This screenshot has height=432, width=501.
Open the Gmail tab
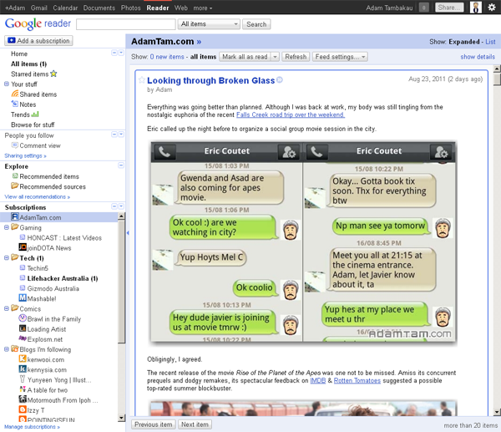coord(39,8)
